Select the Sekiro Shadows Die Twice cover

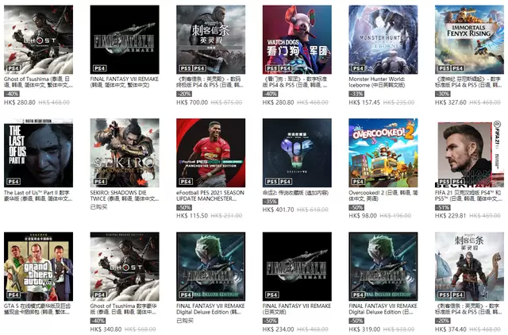pyautogui.click(x=125, y=153)
